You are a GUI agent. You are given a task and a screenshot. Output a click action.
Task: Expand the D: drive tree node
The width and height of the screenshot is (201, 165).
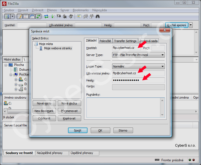16,84
